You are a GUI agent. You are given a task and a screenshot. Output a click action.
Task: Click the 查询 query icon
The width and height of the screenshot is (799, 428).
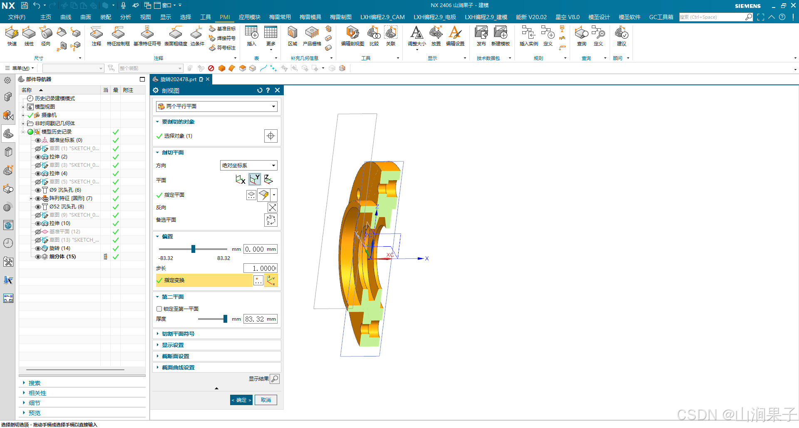click(x=581, y=36)
